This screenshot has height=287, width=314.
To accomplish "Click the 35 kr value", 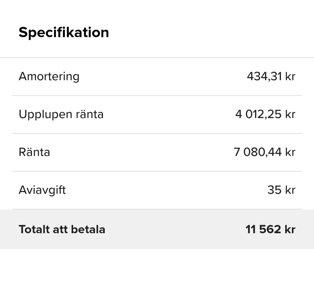I will tap(282, 190).
